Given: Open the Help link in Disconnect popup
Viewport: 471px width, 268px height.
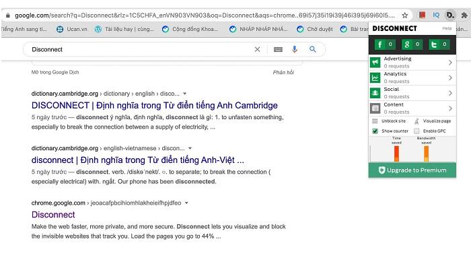Looking at the screenshot, I should coord(447,28).
